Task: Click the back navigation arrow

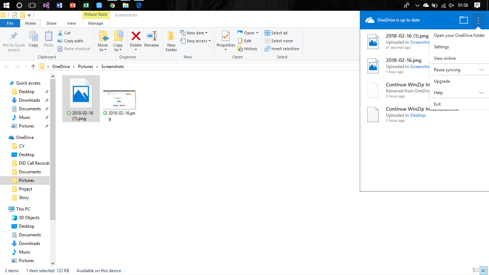Action: coord(8,67)
